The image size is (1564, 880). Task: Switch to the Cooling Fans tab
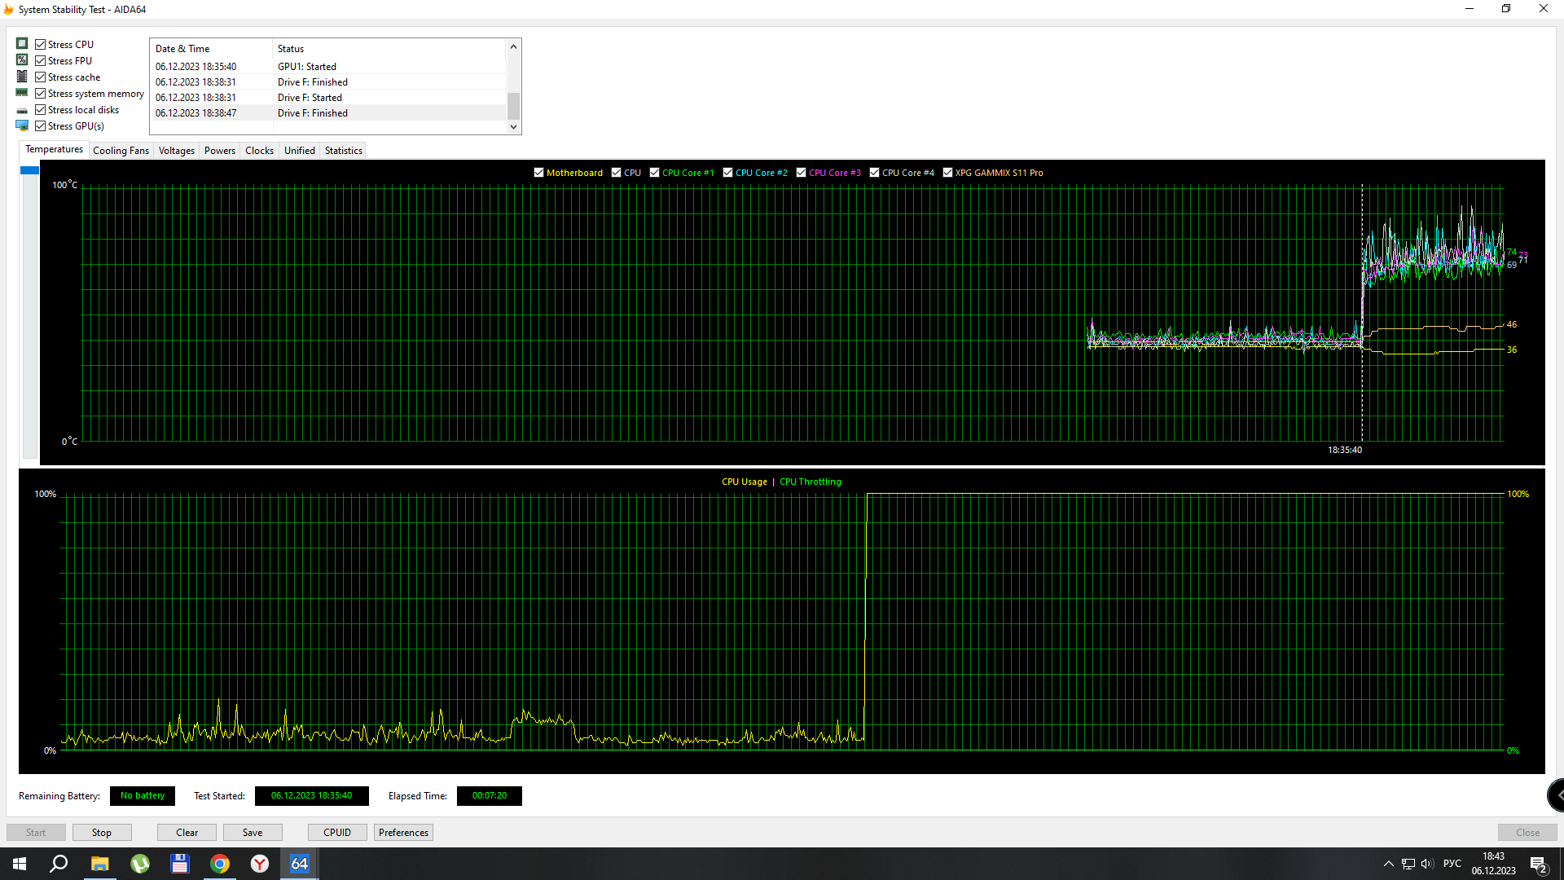[121, 151]
